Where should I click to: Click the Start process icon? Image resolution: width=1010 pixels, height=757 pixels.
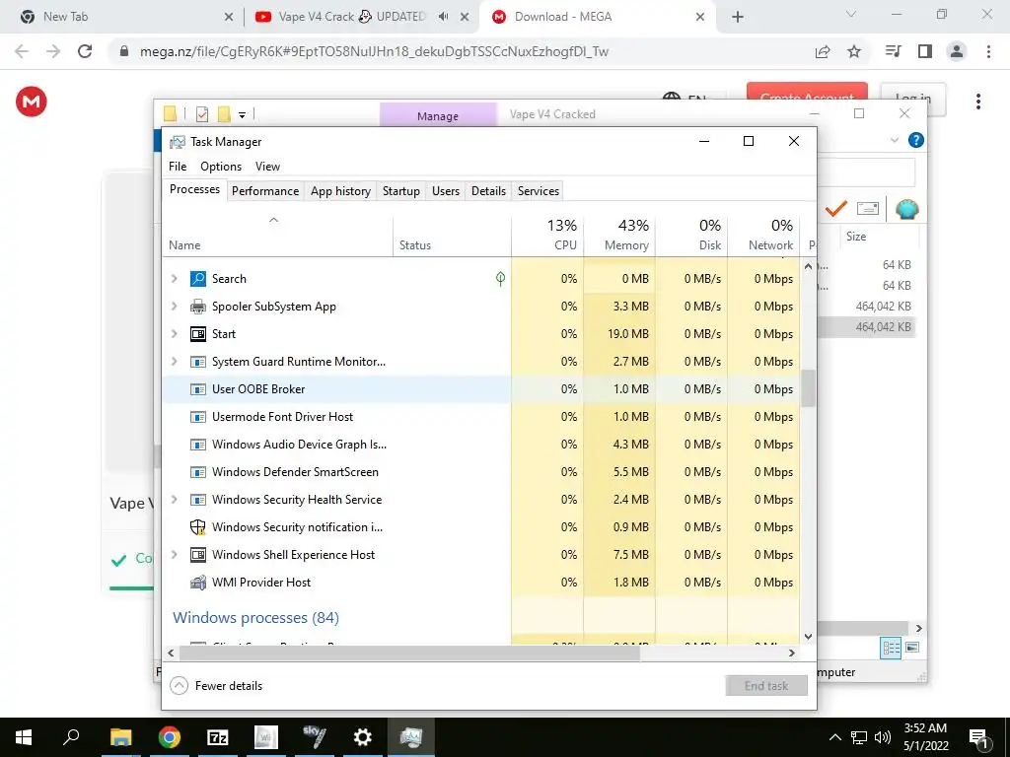197,334
